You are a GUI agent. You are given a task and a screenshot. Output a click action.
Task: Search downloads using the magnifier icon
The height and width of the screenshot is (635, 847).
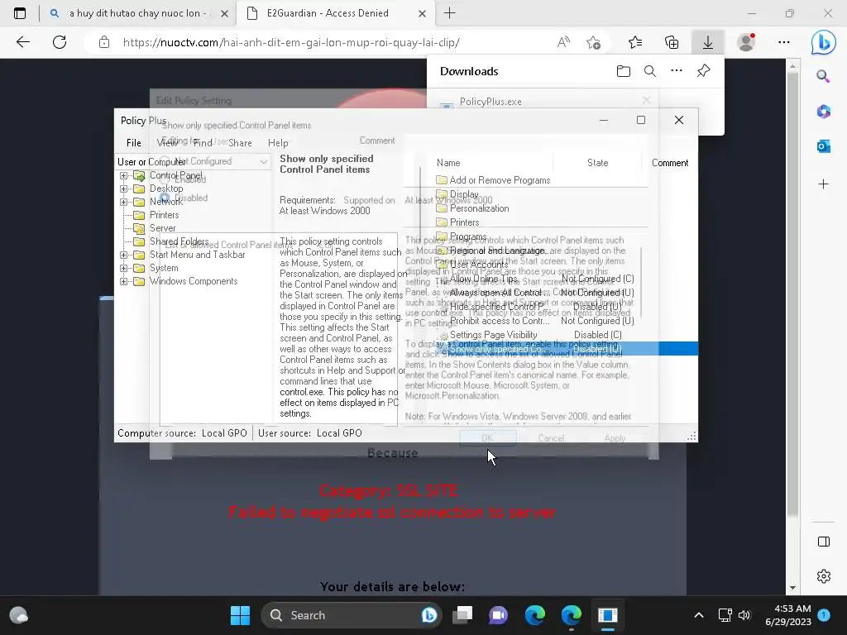[650, 71]
